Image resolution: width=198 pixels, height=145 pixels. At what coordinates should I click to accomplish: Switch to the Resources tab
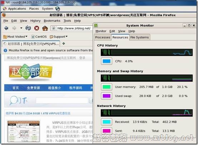point(120,37)
